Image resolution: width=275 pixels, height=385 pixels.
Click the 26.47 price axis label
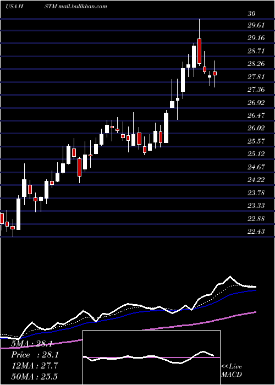click(256, 116)
